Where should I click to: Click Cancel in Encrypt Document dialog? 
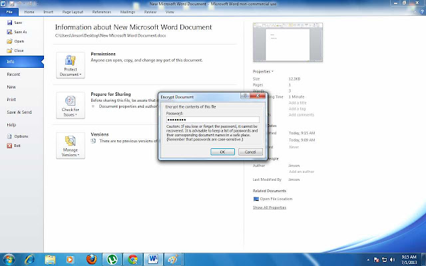click(x=250, y=152)
